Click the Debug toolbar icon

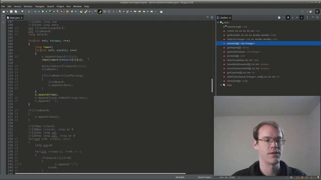[35, 11]
